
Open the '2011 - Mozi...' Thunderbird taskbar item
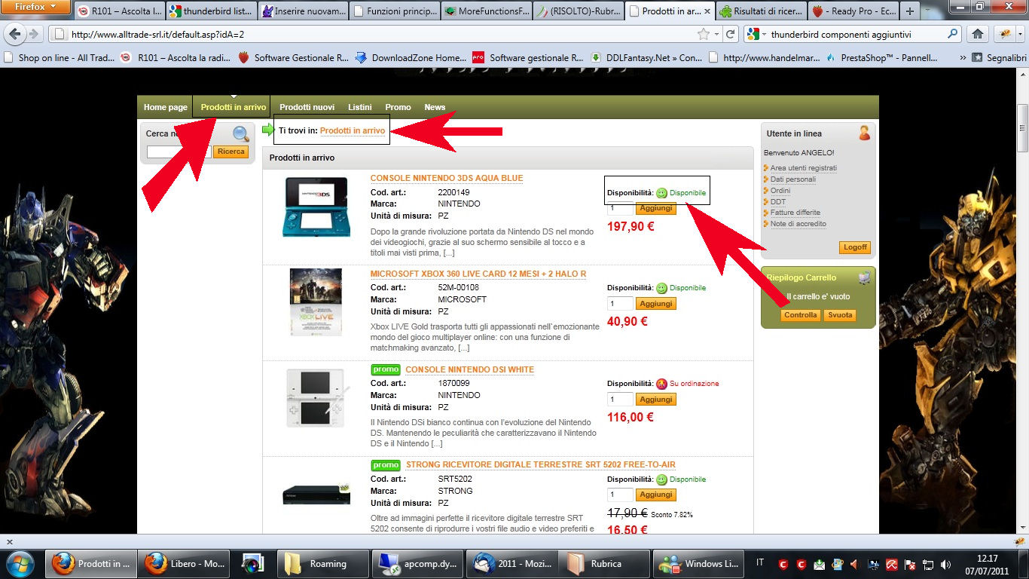[512, 564]
